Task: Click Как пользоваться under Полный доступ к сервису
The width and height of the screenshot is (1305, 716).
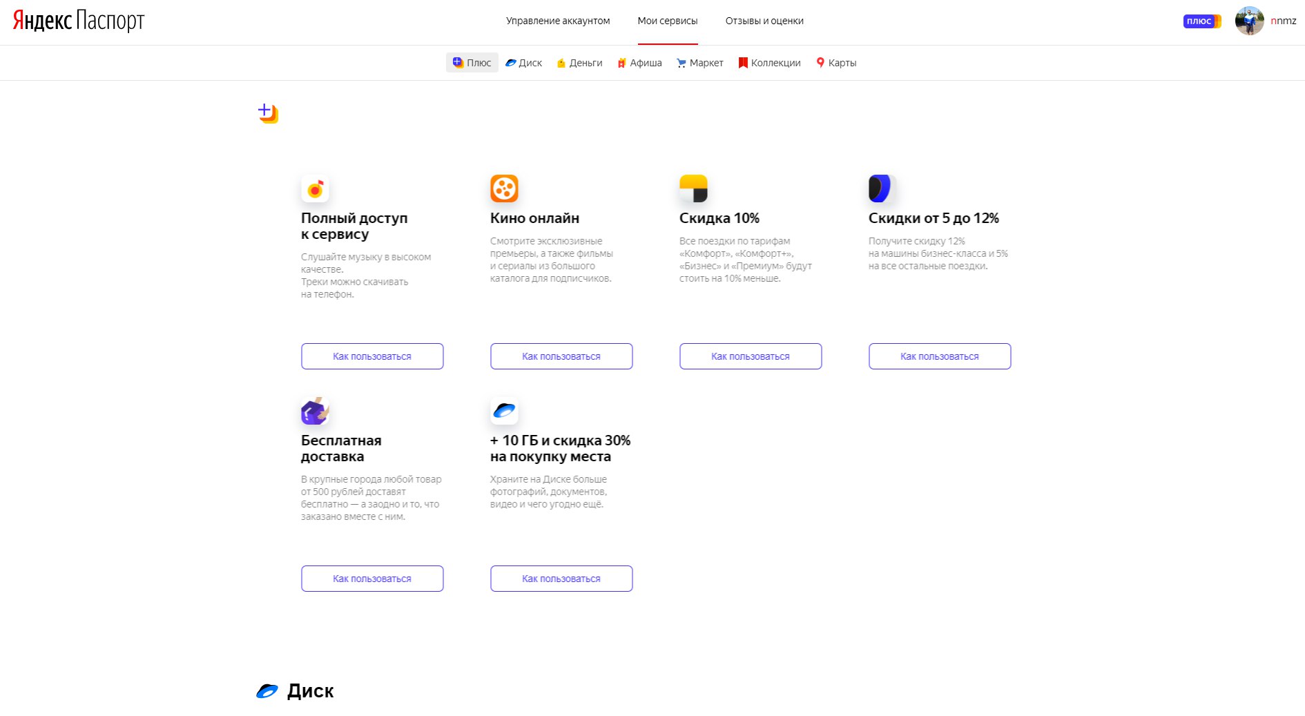Action: tap(372, 356)
